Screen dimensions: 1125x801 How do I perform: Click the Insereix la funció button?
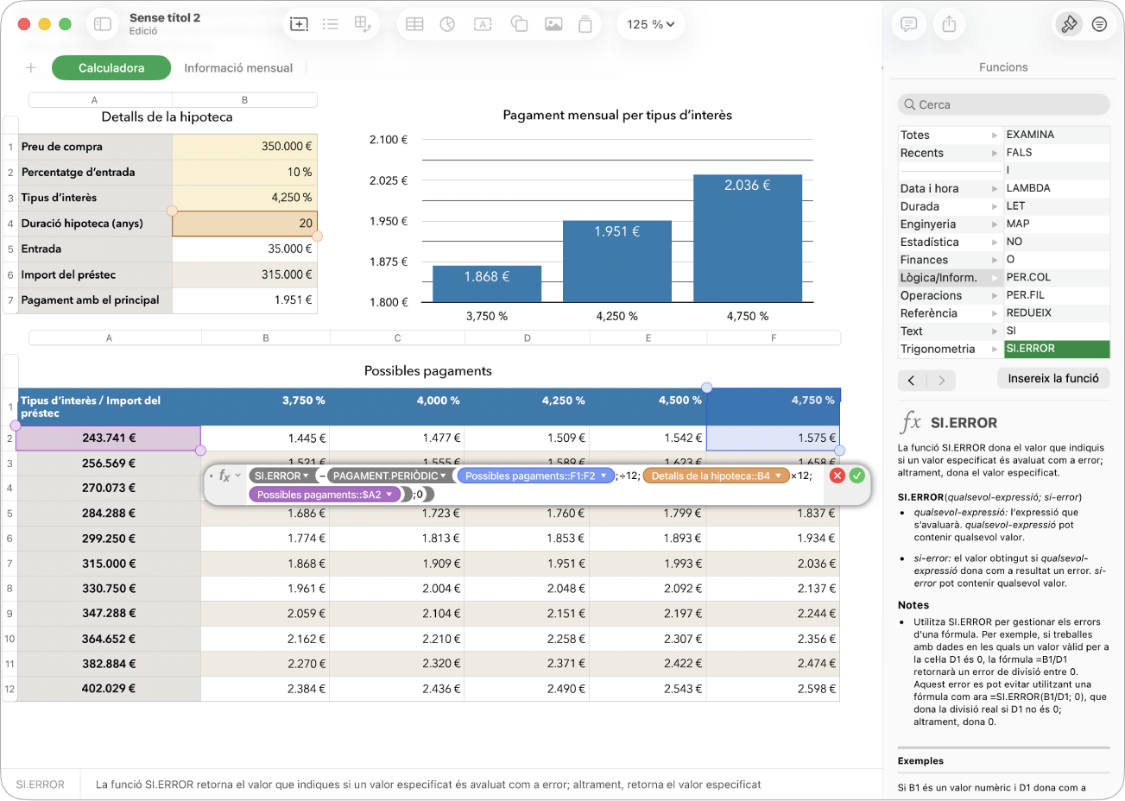(x=1053, y=378)
